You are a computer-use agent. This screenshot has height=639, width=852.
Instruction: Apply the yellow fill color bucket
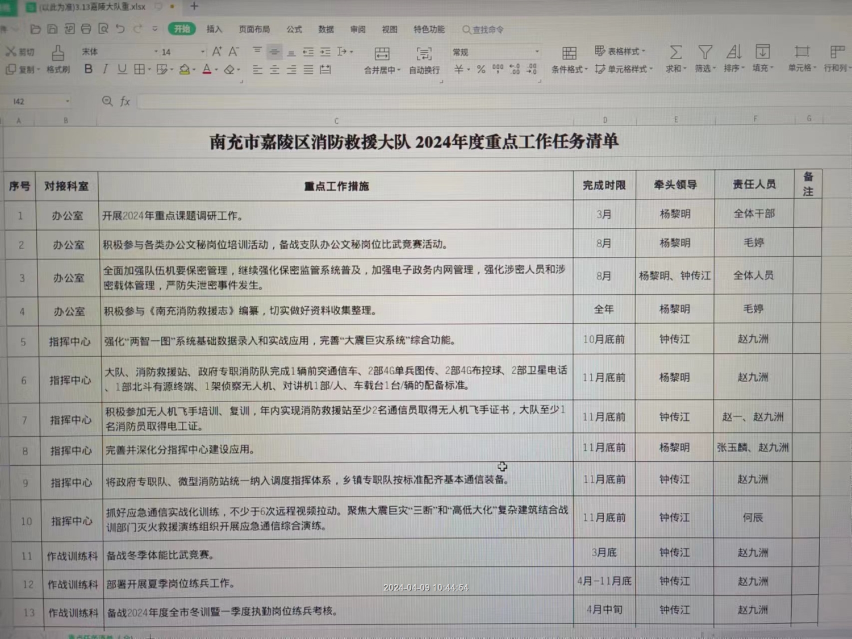(x=185, y=69)
